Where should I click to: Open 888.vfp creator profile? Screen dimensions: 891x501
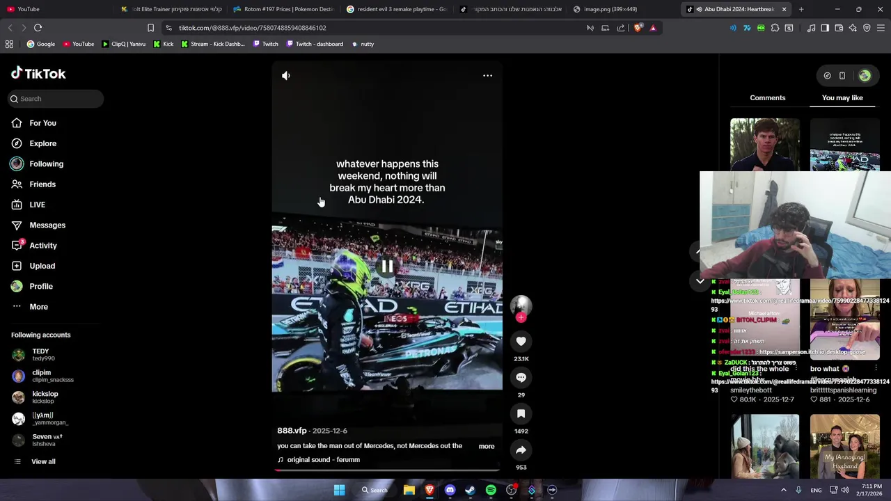tap(292, 431)
